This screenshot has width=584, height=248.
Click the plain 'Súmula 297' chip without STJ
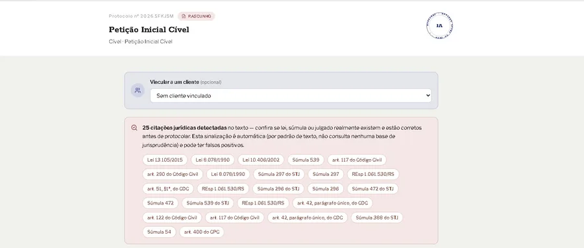pos(326,174)
